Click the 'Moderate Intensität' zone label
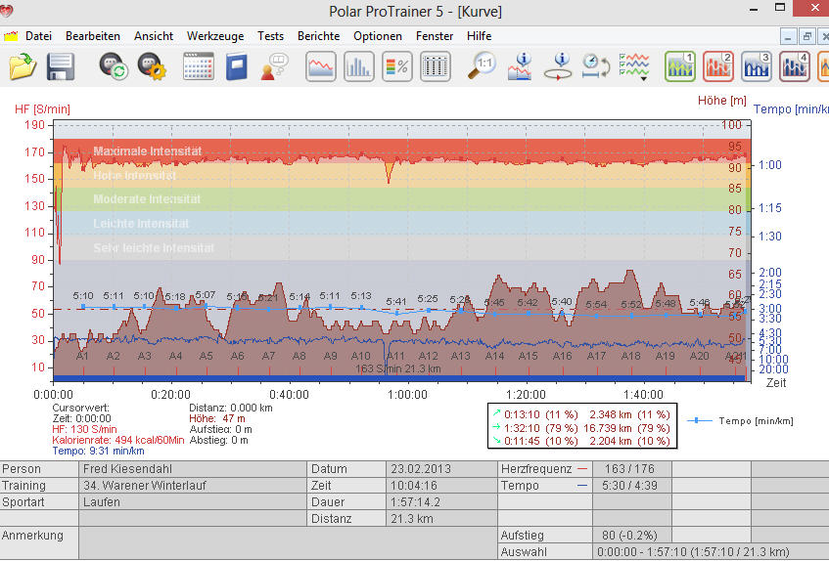This screenshot has height=561, width=829. coord(147,199)
